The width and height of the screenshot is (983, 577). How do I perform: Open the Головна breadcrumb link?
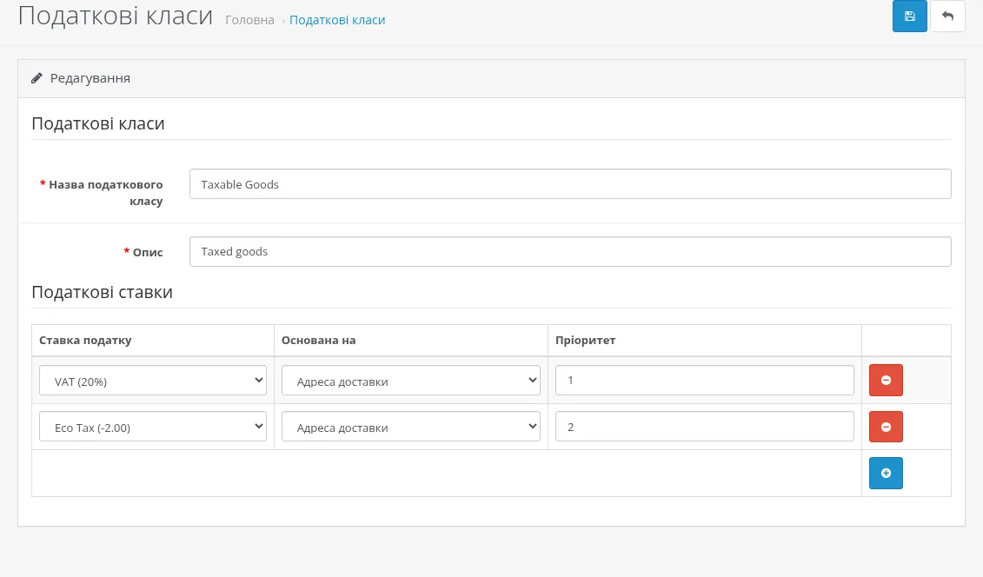point(249,20)
